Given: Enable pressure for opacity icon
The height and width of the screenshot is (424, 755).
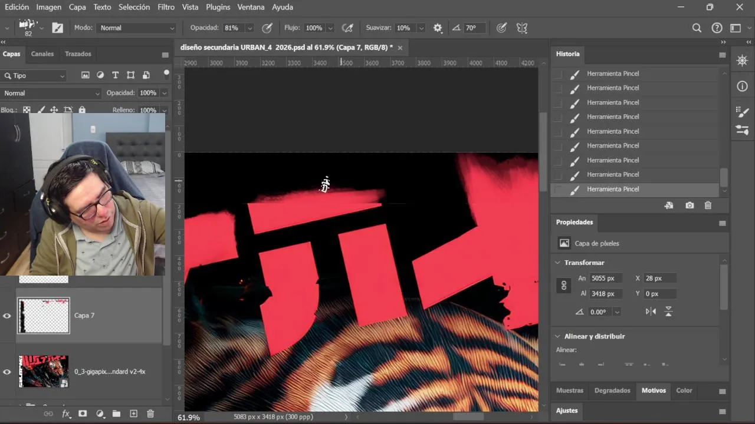Looking at the screenshot, I should pos(267,28).
